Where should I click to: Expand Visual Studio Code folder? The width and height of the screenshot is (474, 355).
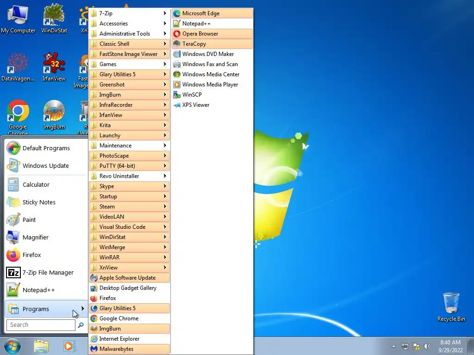130,226
